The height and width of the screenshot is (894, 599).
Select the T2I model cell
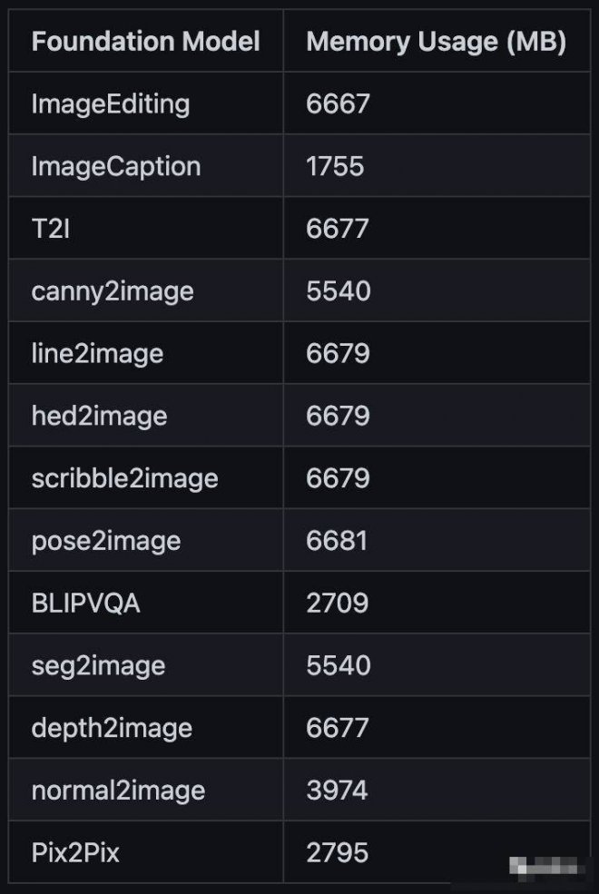click(x=51, y=229)
